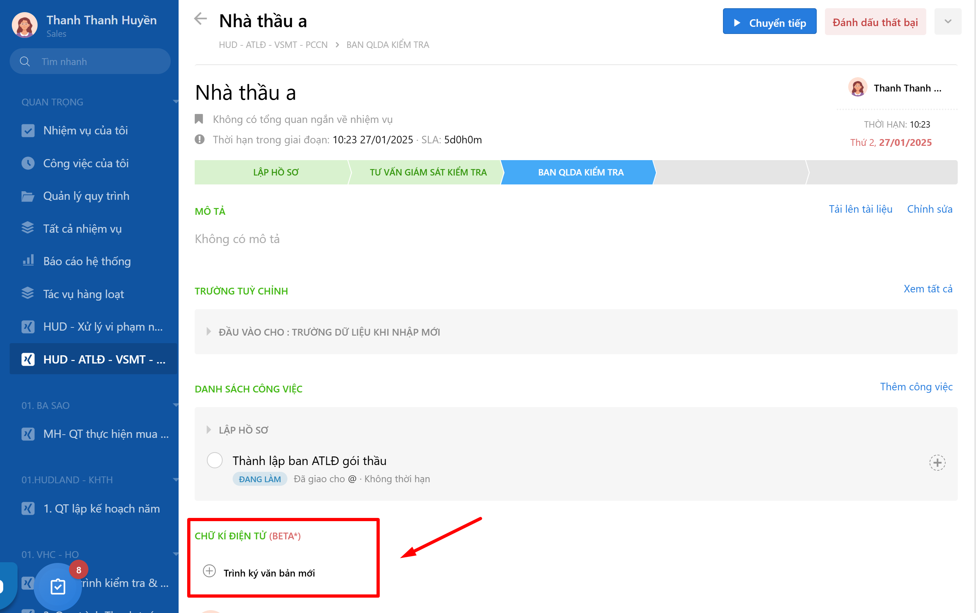This screenshot has width=976, height=613.
Task: Click the Quản lý quy trình folder icon
Action: pos(28,196)
